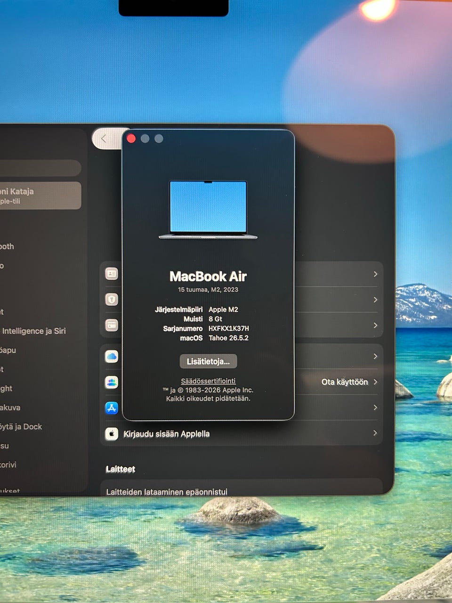Click the chevron on the Kirjaudu sisään Applella row
This screenshot has width=452, height=603.
(x=375, y=433)
